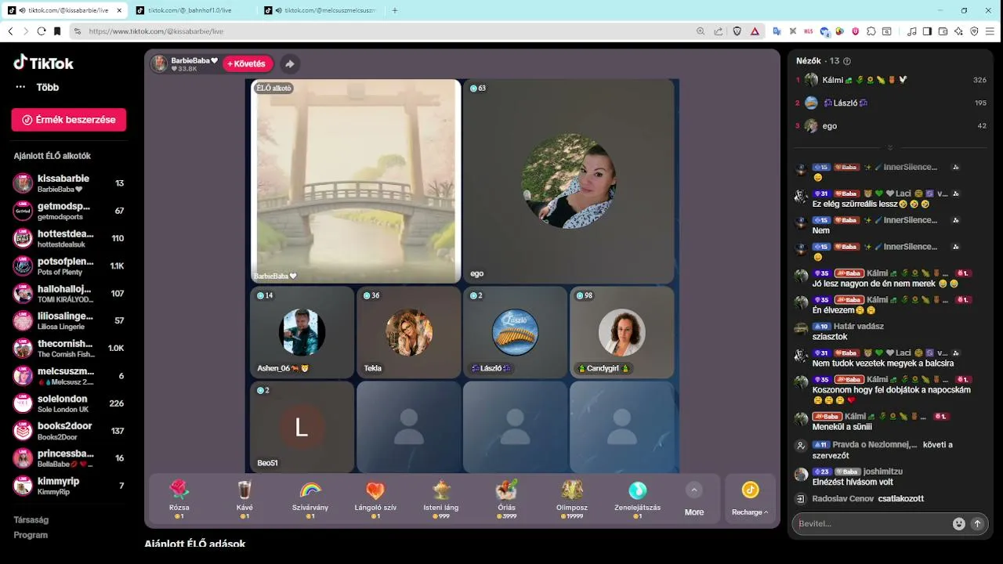The image size is (1003, 564).
Task: Open the Több menu
Action: pyautogui.click(x=36, y=87)
